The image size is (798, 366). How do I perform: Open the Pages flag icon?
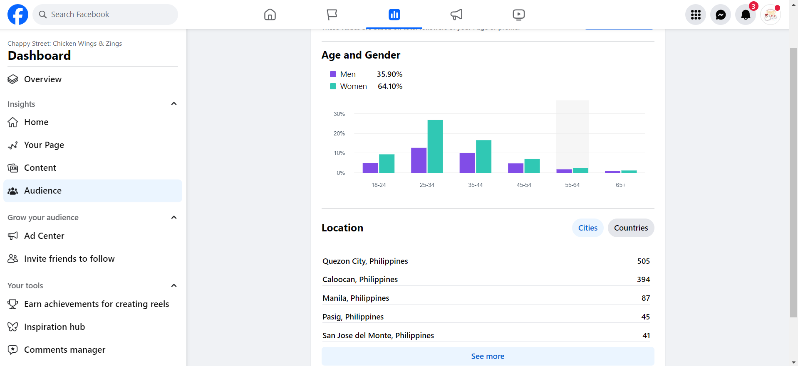[x=332, y=15]
